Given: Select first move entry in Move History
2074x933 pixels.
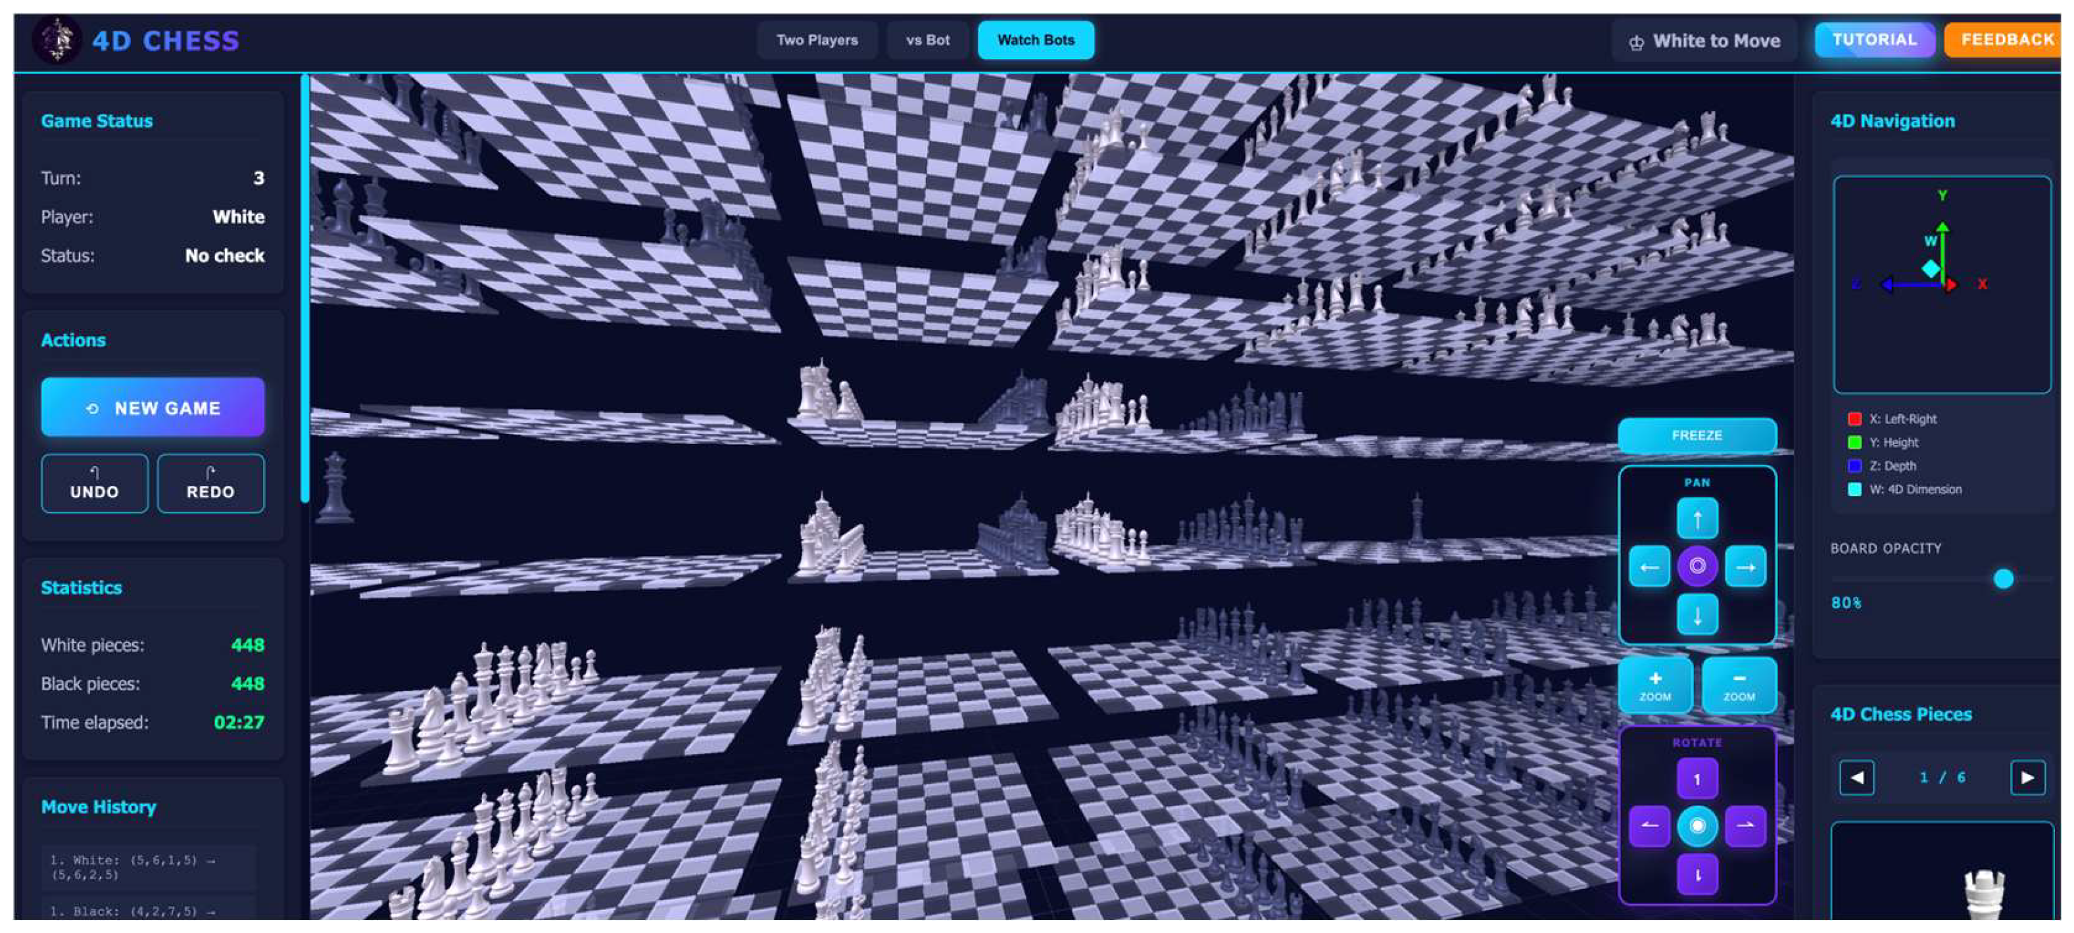Looking at the screenshot, I should tap(149, 867).
